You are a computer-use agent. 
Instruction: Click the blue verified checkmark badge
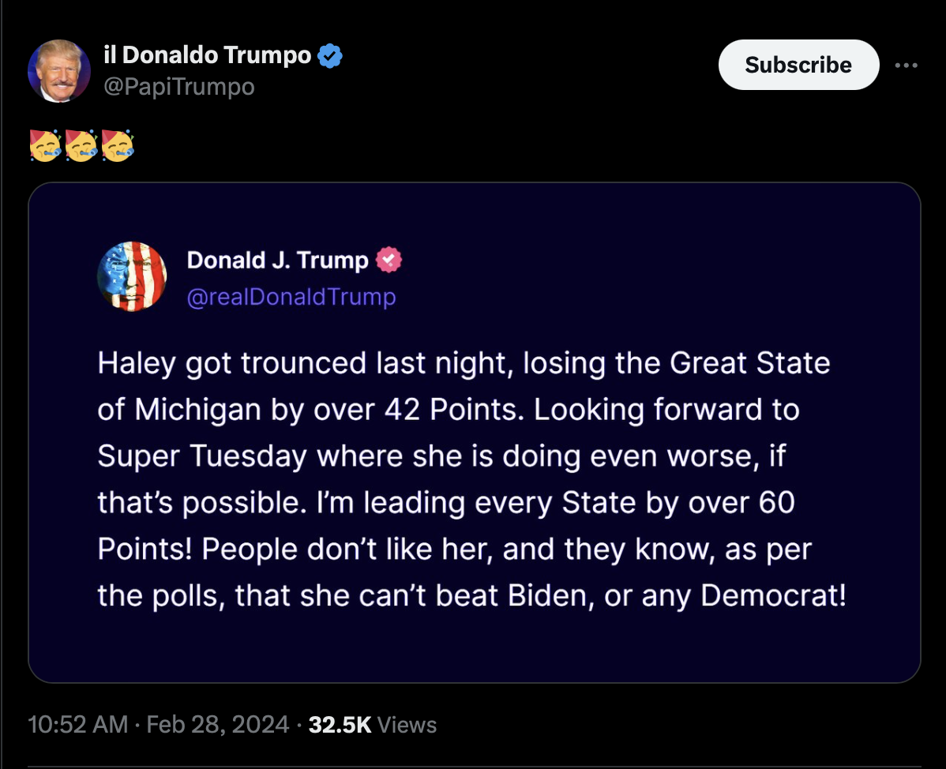330,56
